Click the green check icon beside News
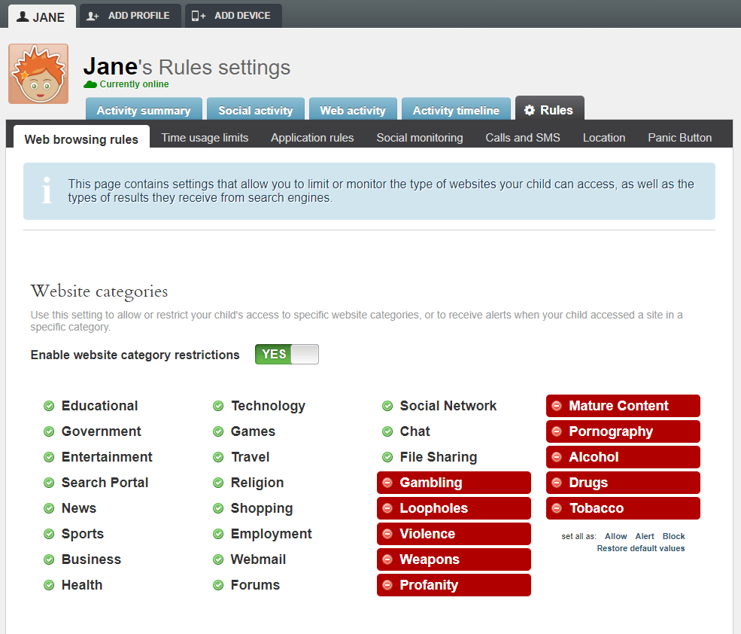This screenshot has width=741, height=634. coord(49,508)
